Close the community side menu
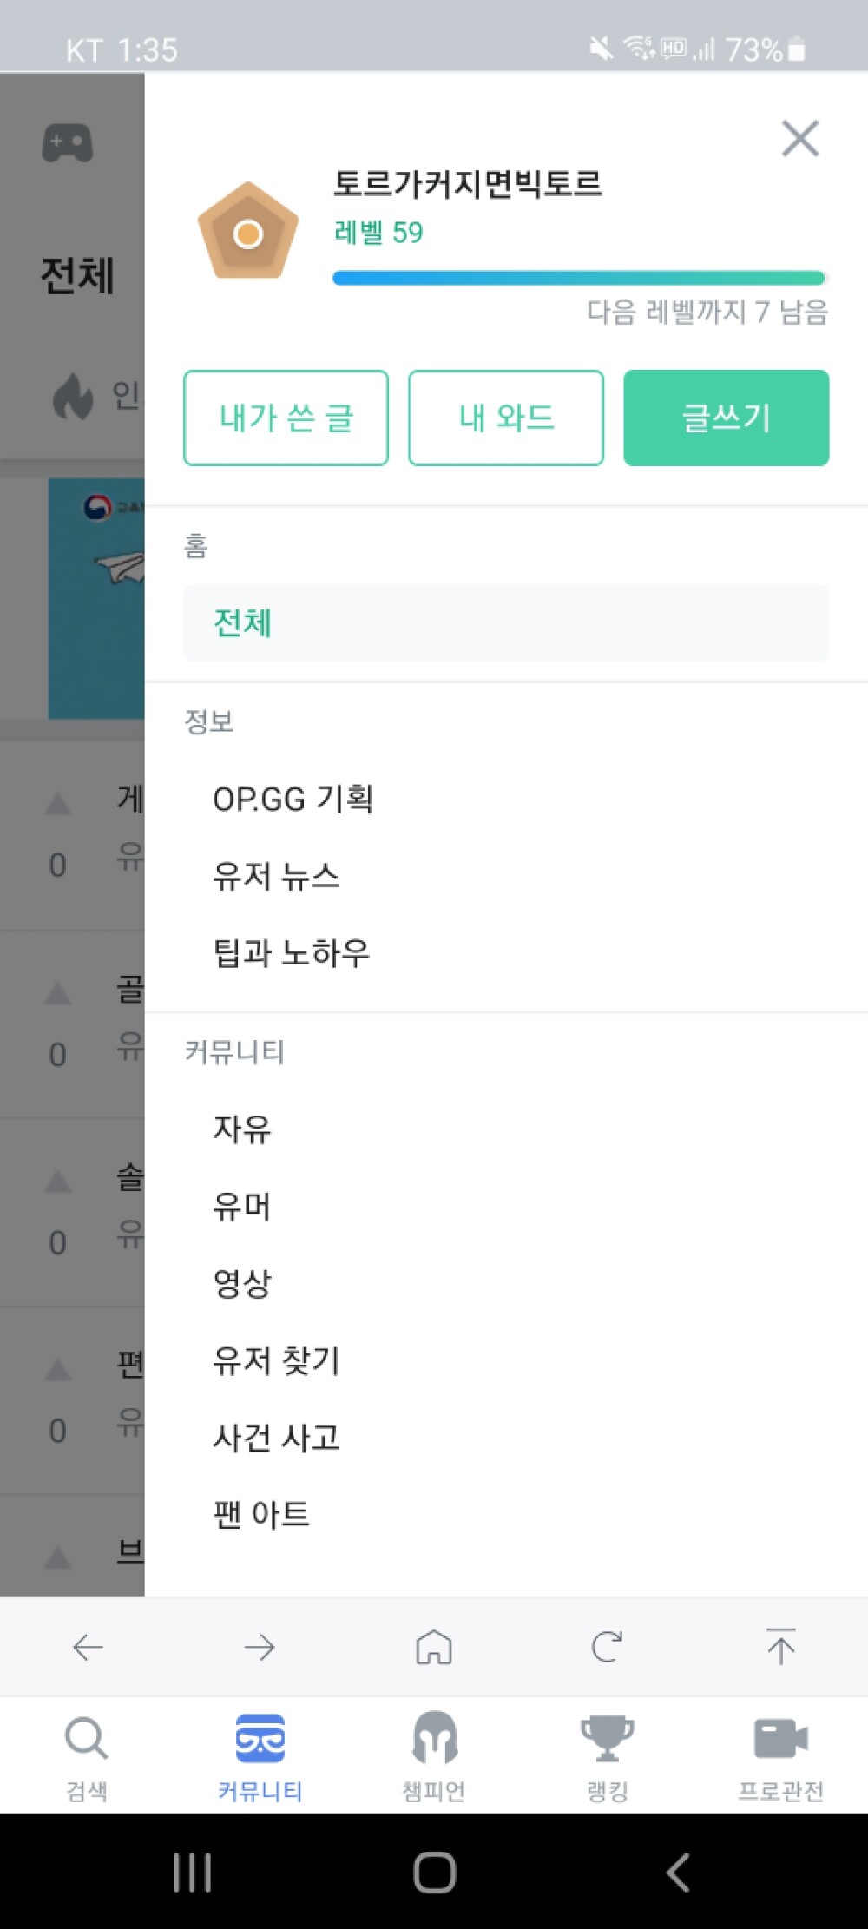 click(799, 138)
